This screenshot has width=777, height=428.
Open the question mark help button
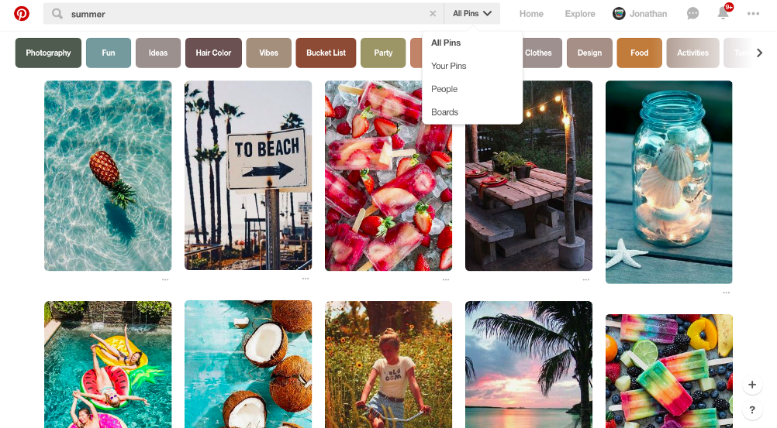click(x=751, y=409)
